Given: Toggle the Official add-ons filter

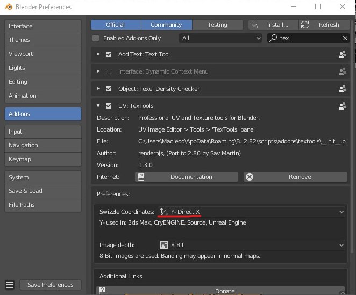Looking at the screenshot, I should tap(116, 25).
